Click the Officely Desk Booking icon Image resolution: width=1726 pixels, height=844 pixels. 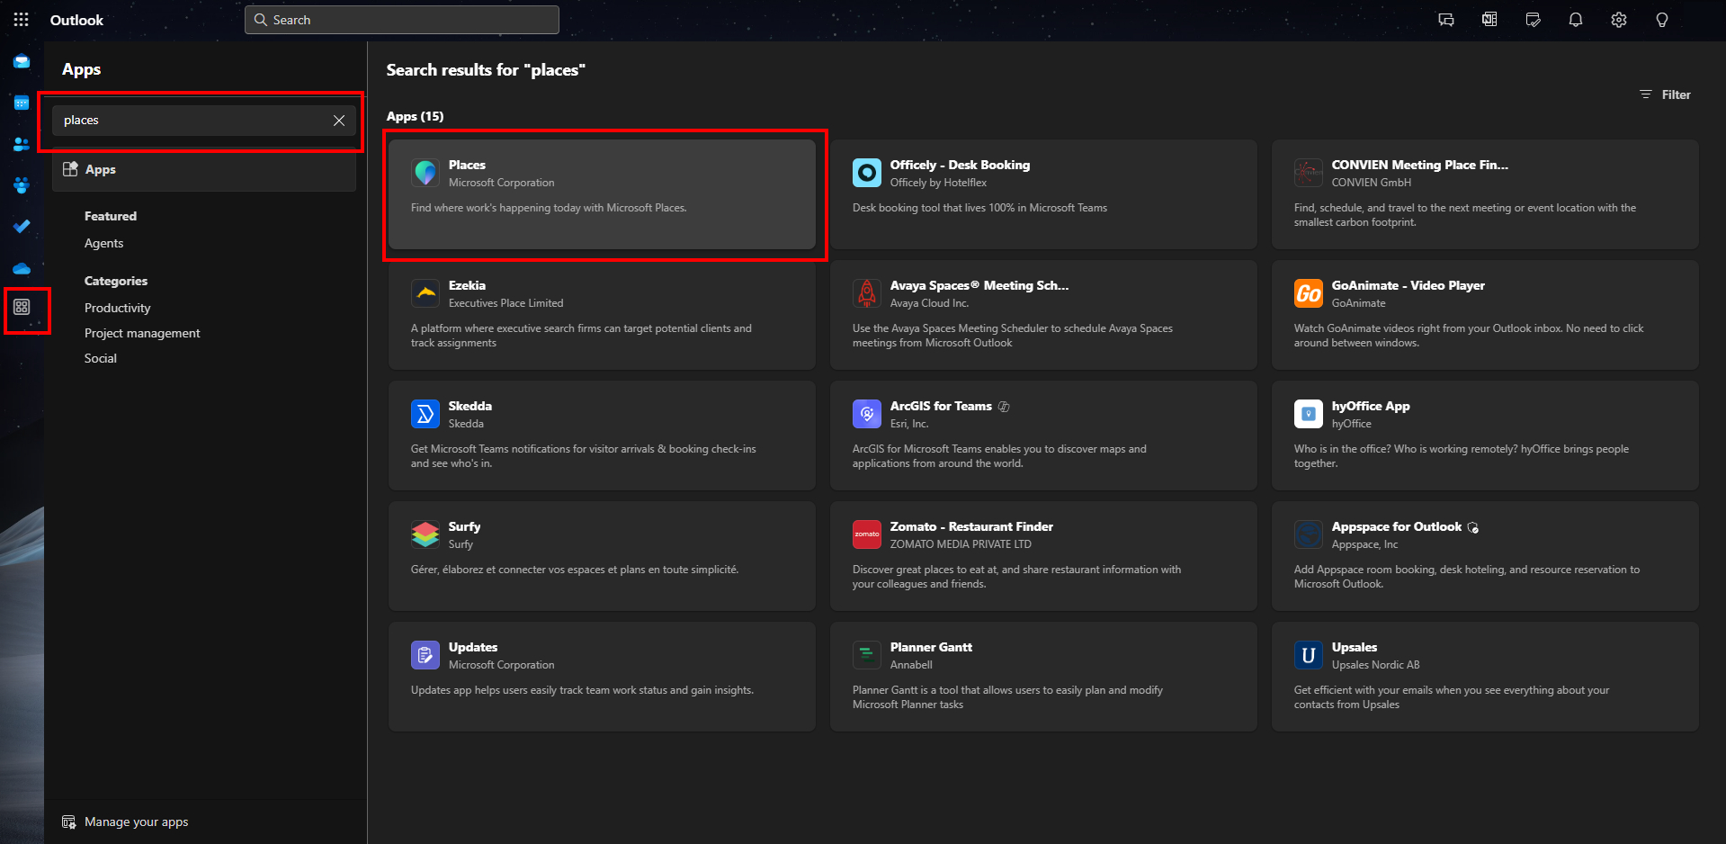point(867,173)
